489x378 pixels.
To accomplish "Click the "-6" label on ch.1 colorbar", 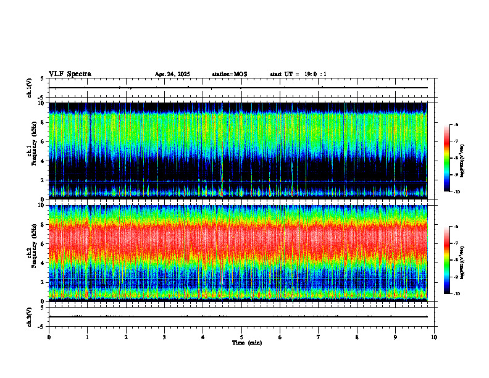I will pyautogui.click(x=456, y=125).
